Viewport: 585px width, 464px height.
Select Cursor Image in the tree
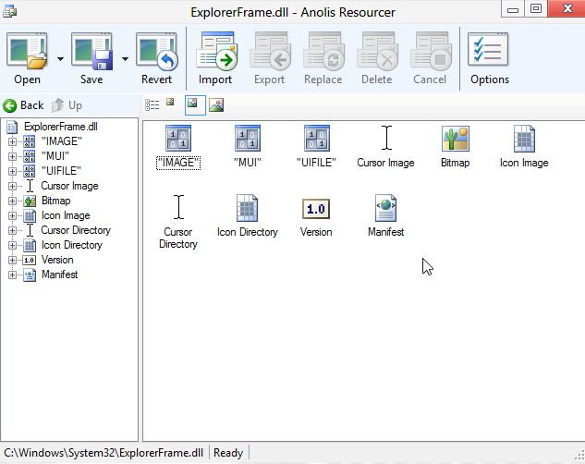tap(69, 186)
